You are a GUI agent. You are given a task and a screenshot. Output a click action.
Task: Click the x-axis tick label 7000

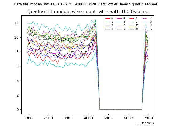(x=148, y=118)
